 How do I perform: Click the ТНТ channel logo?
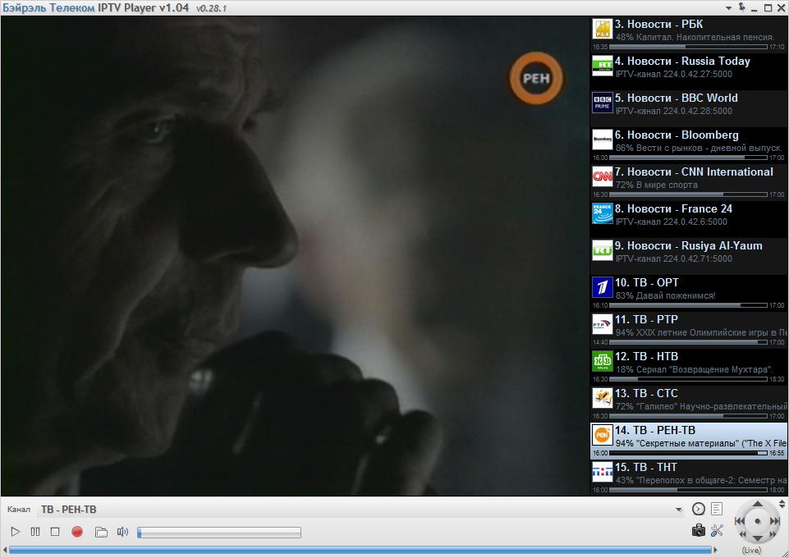603,473
